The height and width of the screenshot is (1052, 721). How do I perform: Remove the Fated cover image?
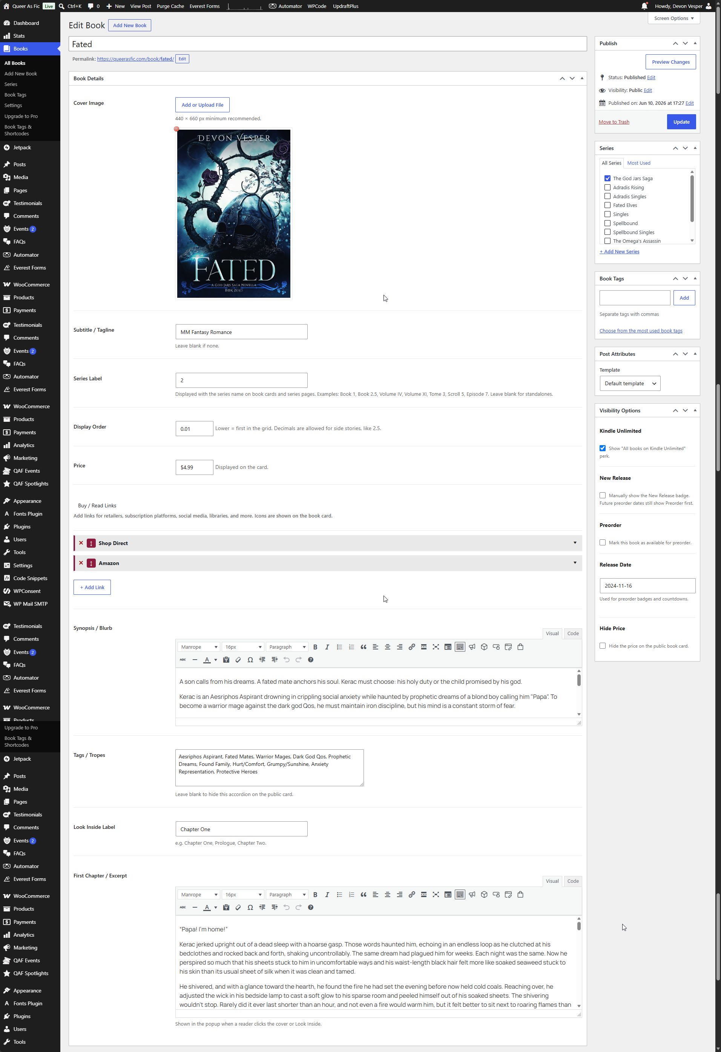[176, 129]
